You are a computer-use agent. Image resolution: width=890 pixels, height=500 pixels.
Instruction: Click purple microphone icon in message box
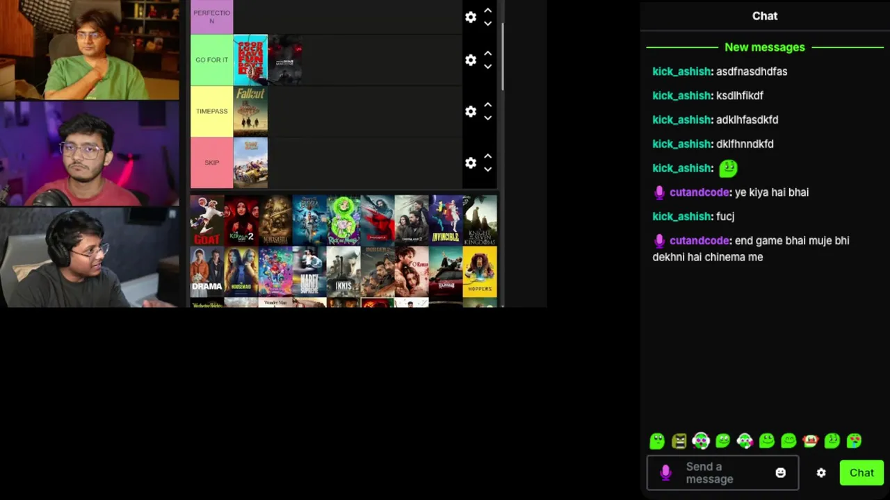point(665,473)
